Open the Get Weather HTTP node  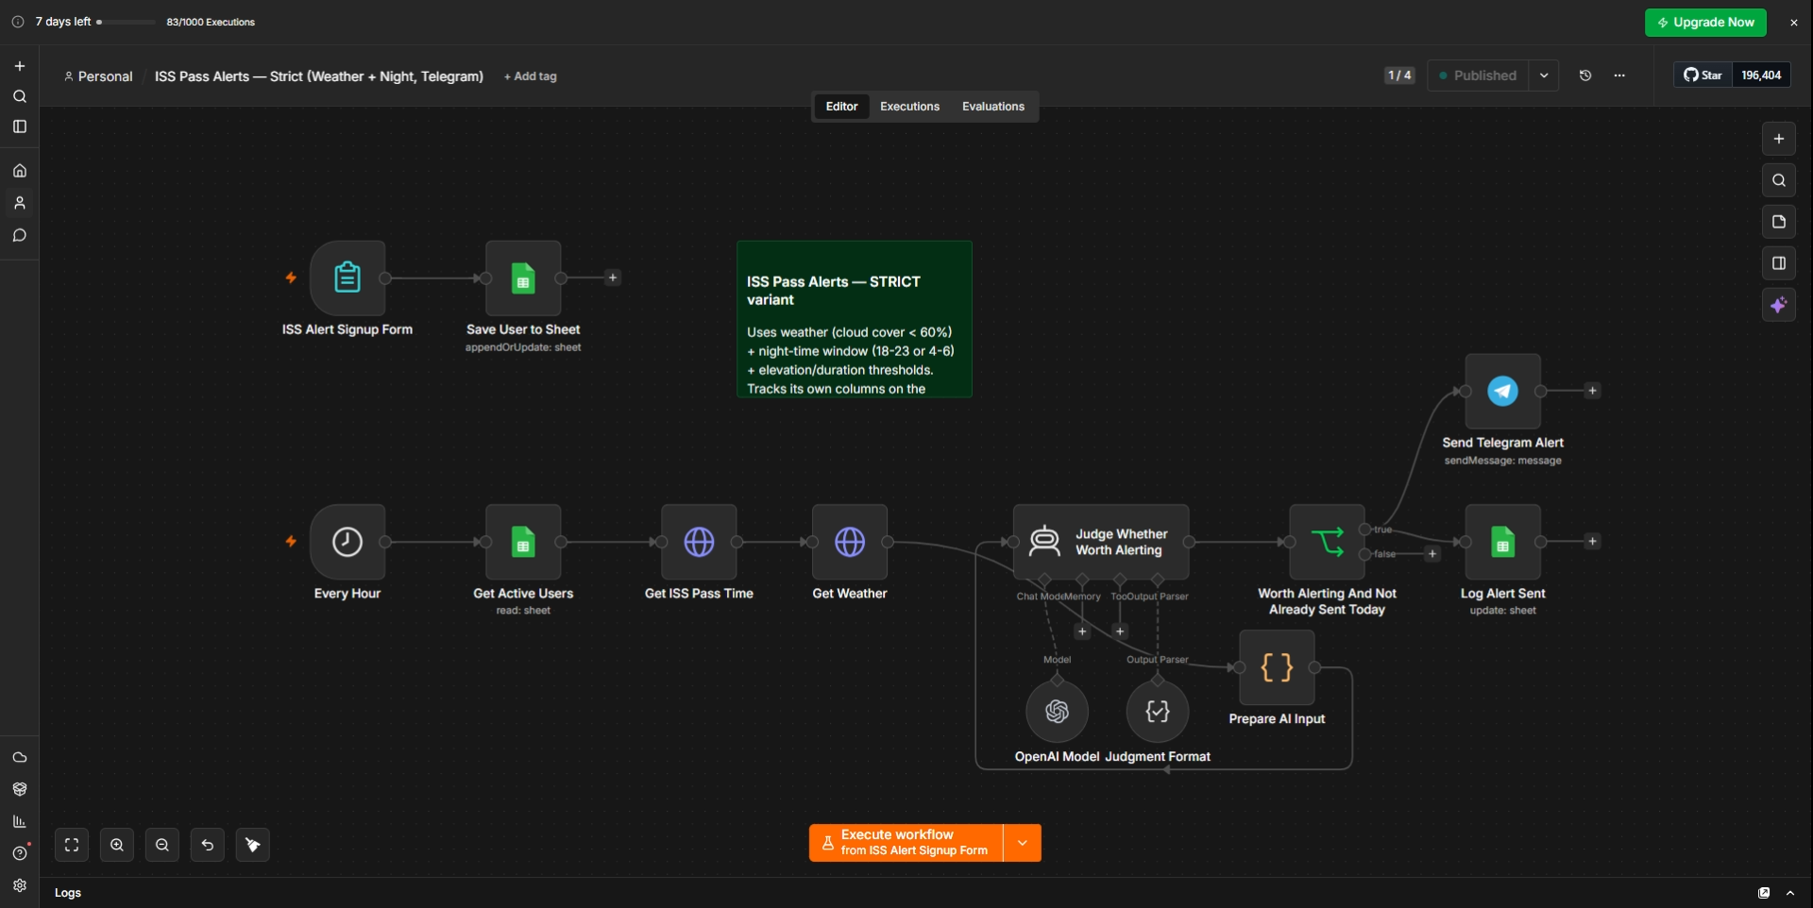click(850, 542)
